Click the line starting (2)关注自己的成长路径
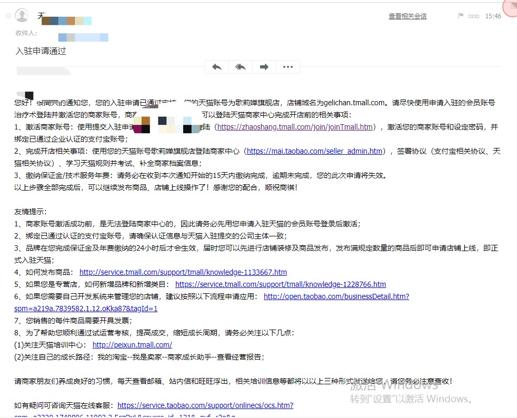Image resolution: width=517 pixels, height=418 pixels. (139, 357)
